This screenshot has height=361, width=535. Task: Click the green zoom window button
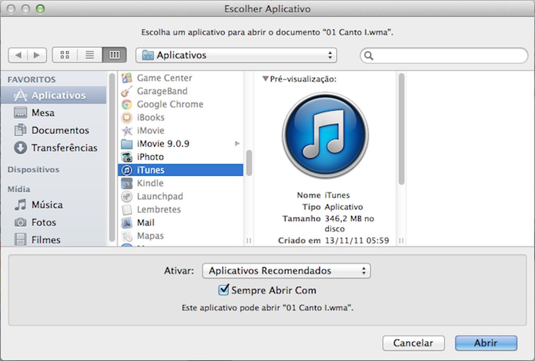40,9
